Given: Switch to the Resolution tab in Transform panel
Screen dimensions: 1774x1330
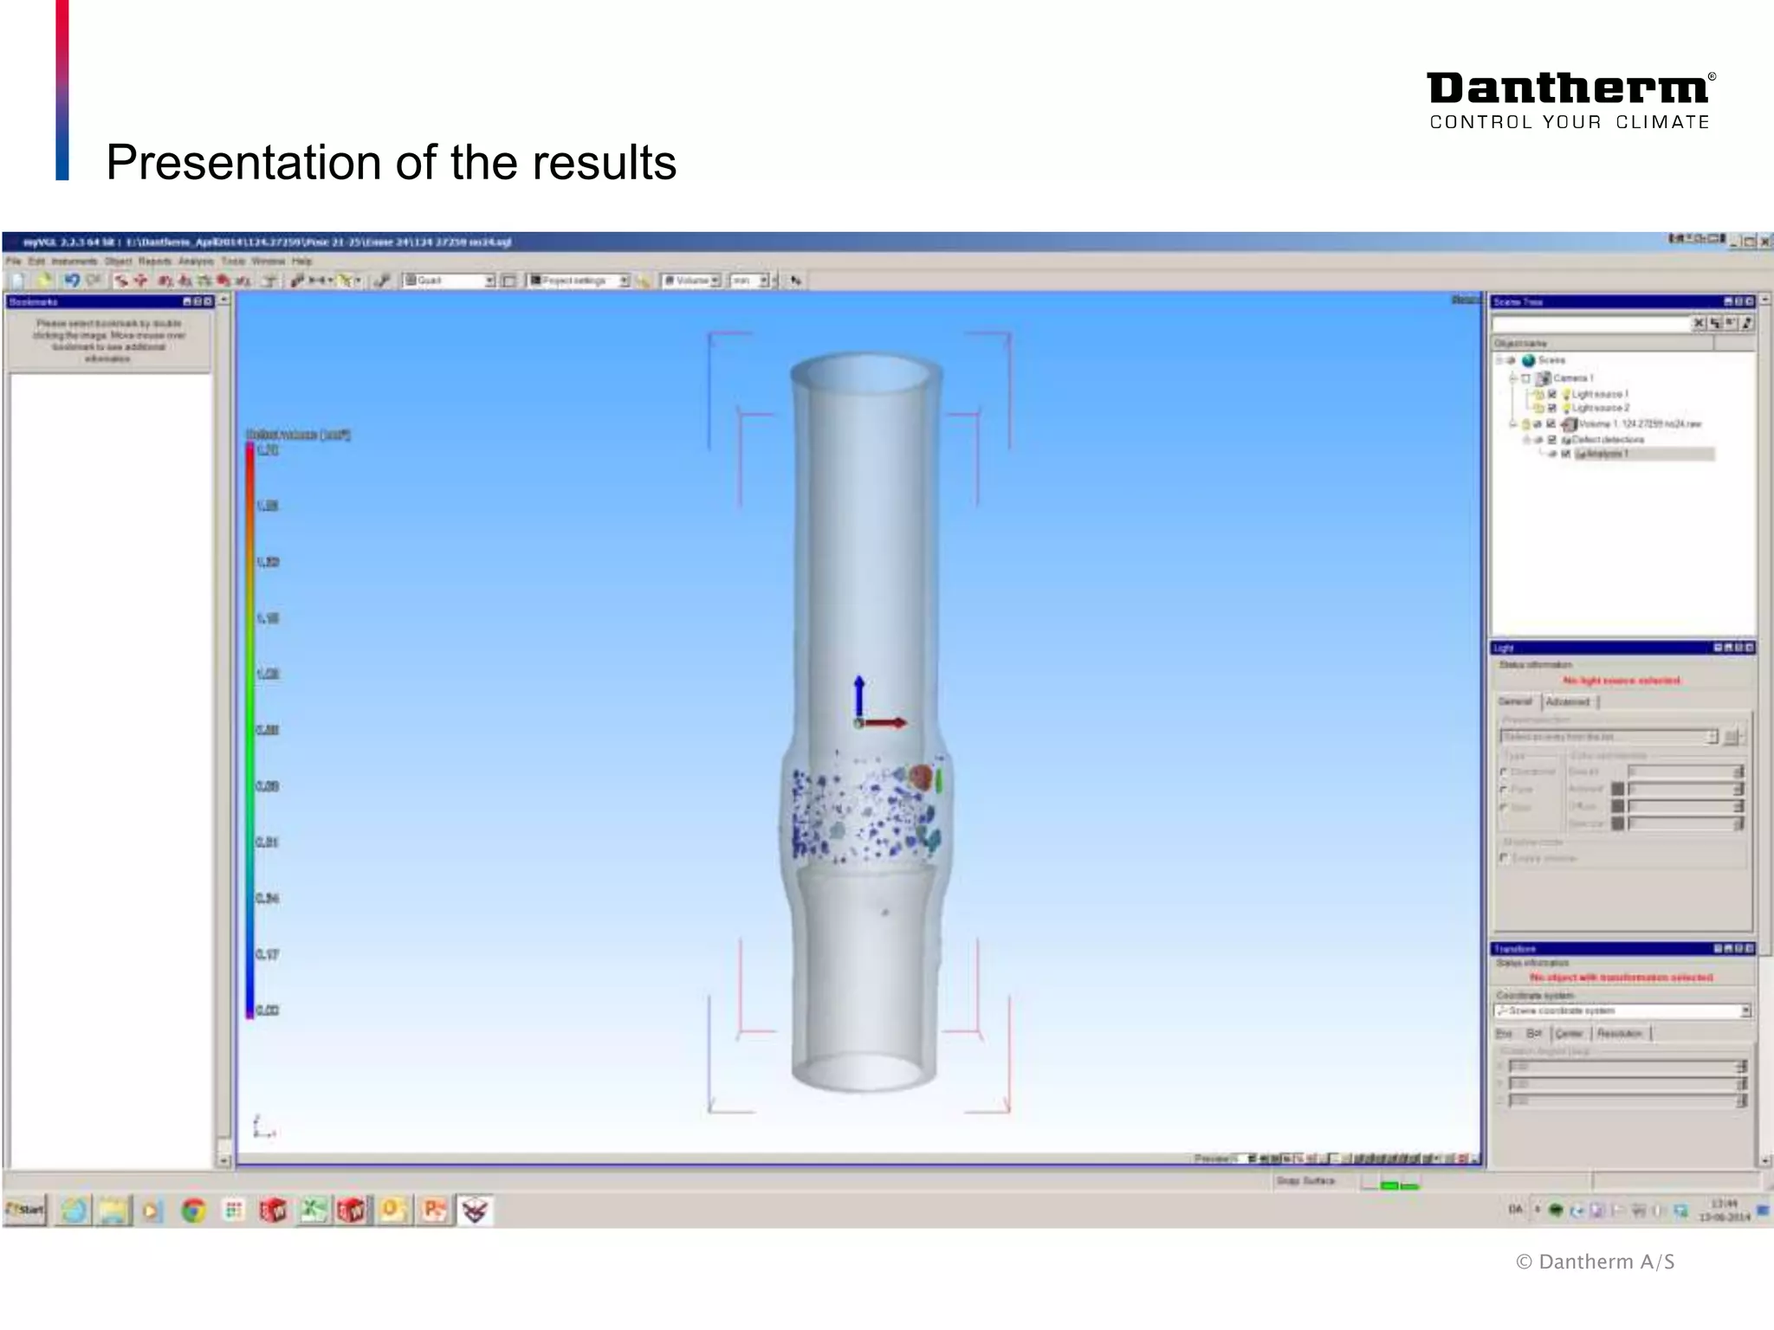Looking at the screenshot, I should pos(1620,1034).
